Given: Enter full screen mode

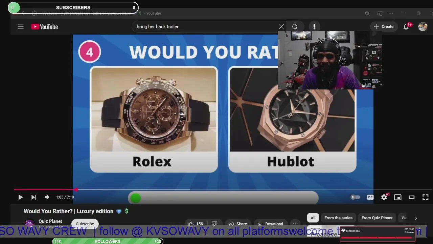Looking at the screenshot, I should 426,197.
